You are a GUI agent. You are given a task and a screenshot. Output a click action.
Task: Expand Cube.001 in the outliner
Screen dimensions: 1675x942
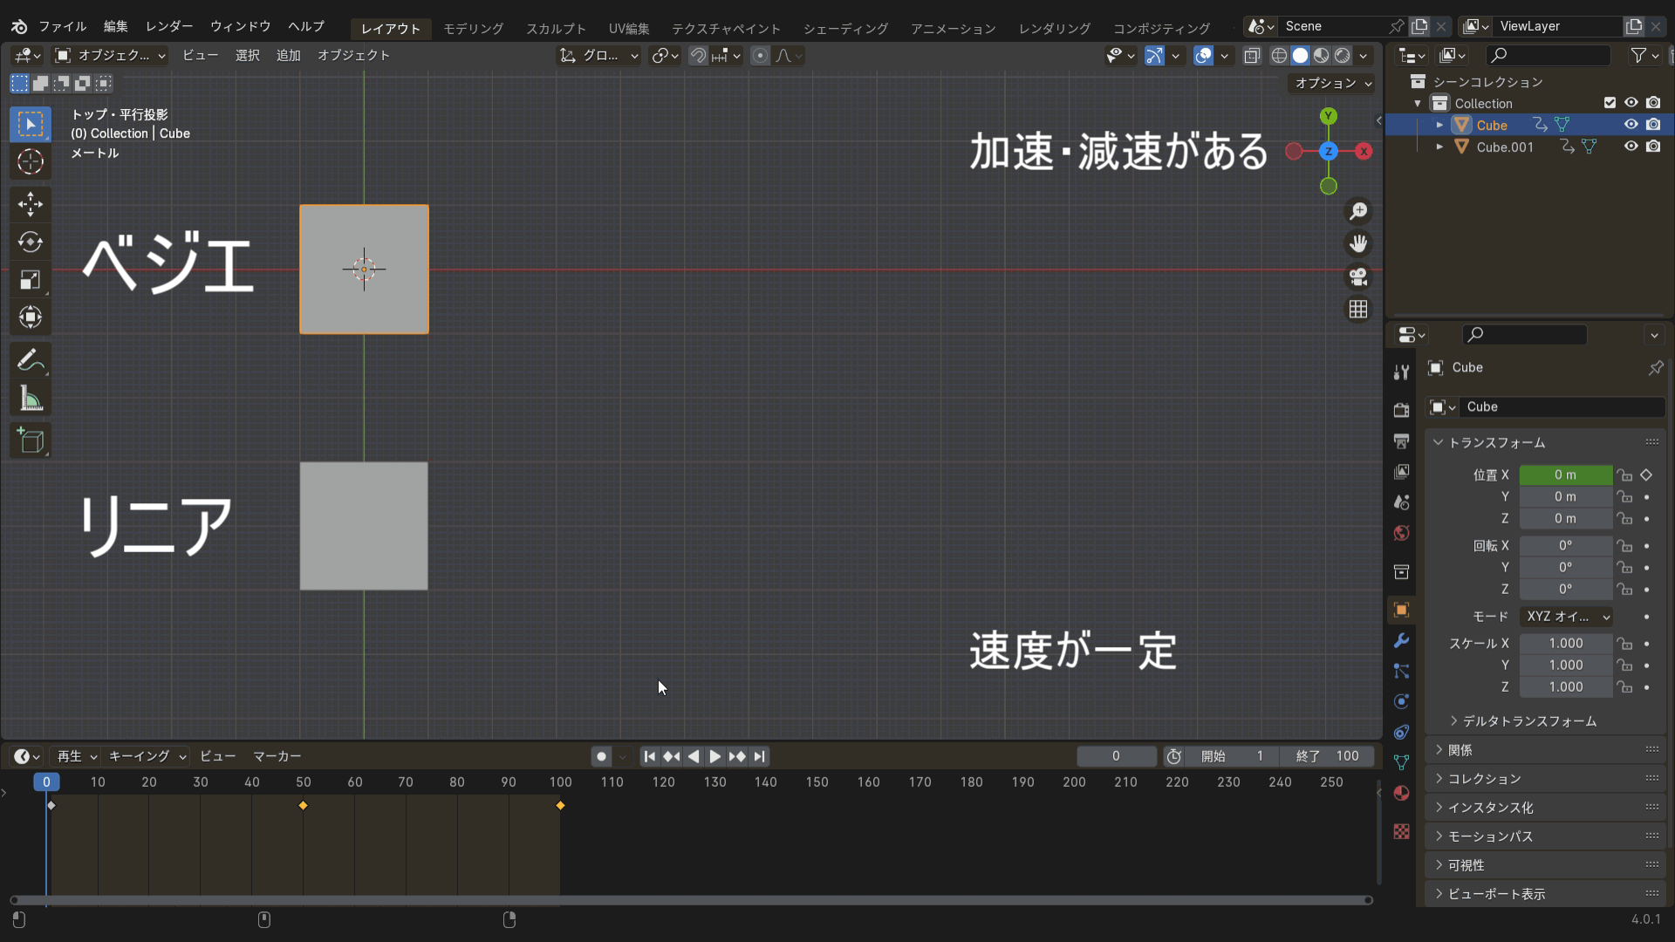point(1439,147)
